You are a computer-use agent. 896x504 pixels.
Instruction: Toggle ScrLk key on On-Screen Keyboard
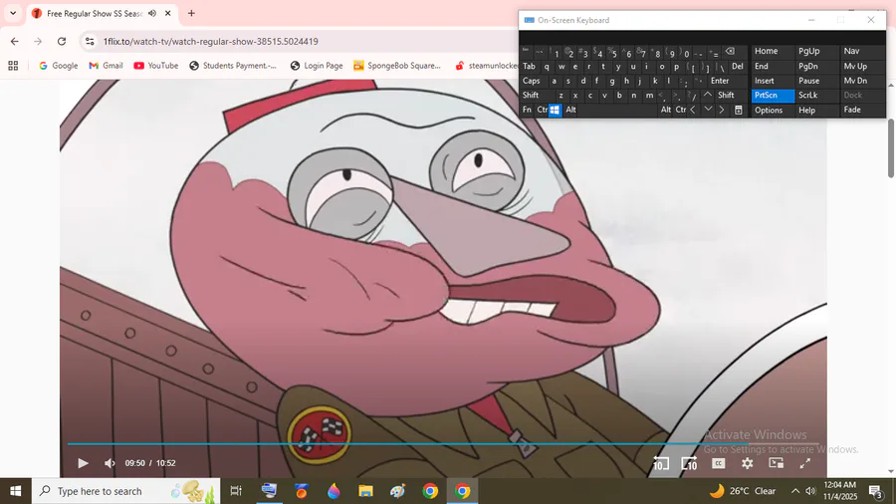click(816, 96)
